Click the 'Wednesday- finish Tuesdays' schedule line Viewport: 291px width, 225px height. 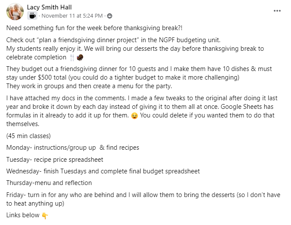[x=103, y=171]
